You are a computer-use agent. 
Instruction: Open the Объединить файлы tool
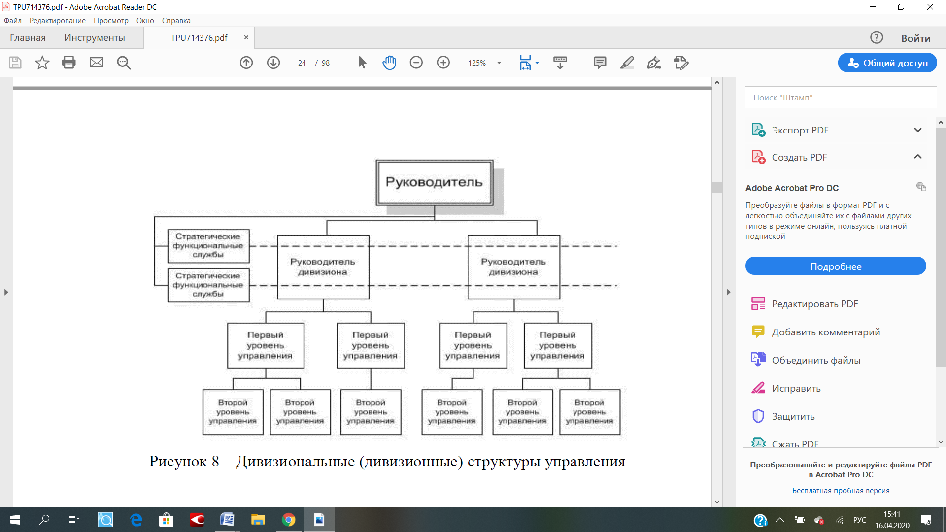point(805,360)
